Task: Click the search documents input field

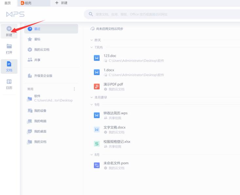Action: tap(162, 14)
